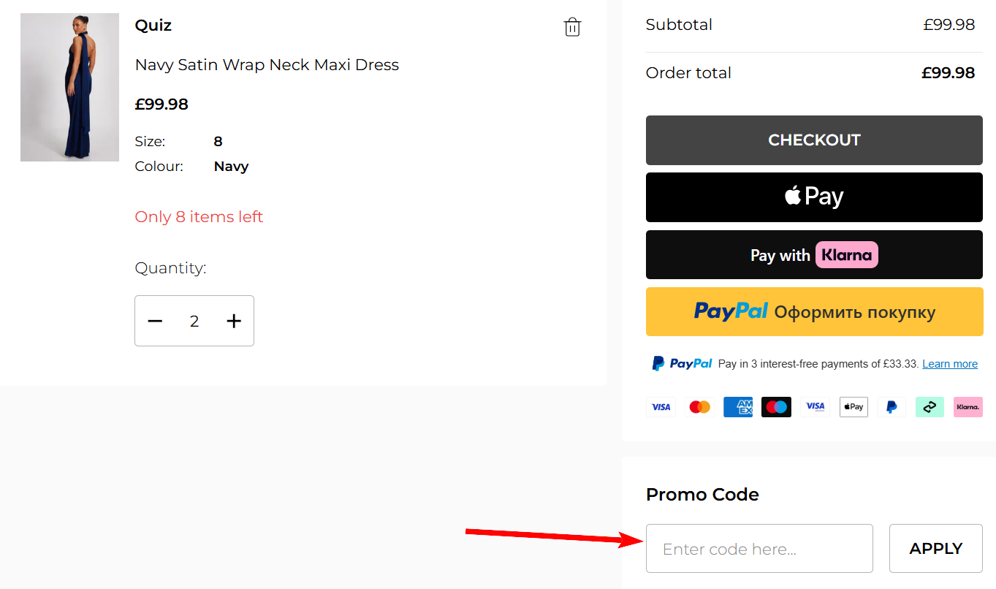
Task: Click the black Maestro card logo
Action: (776, 407)
